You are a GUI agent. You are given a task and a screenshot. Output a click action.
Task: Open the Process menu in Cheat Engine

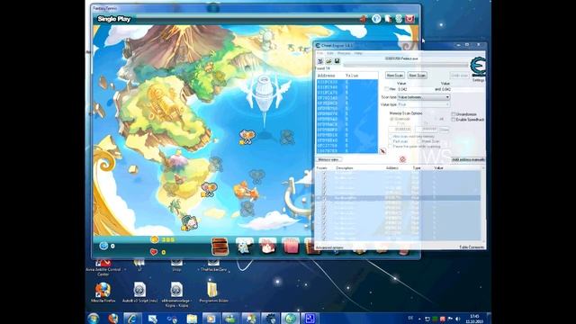click(344, 53)
